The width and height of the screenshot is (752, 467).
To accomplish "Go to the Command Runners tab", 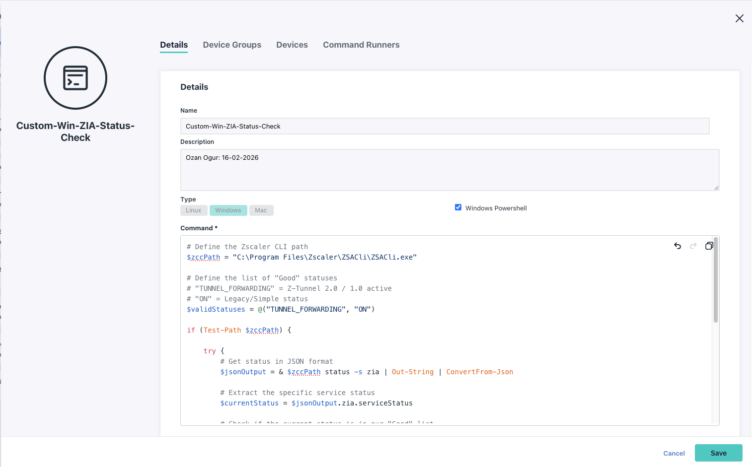I will tap(361, 45).
